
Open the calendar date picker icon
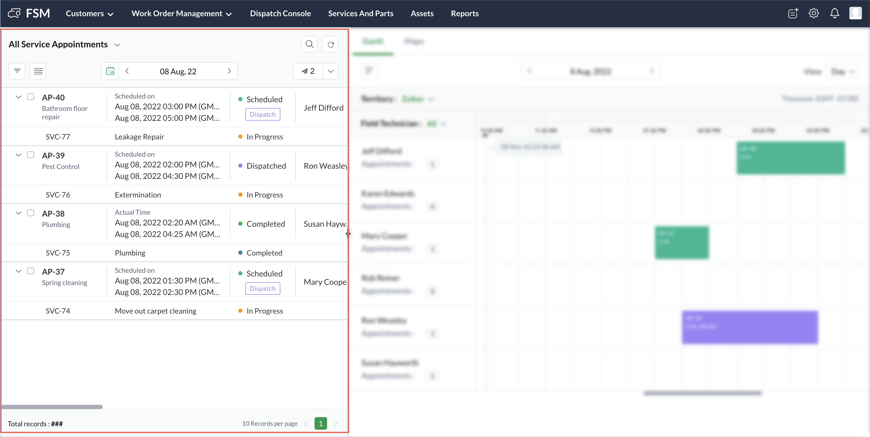(110, 71)
